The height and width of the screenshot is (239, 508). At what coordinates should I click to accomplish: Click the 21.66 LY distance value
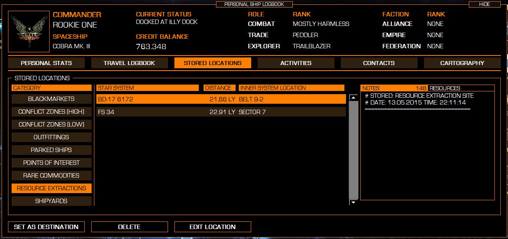tap(222, 99)
